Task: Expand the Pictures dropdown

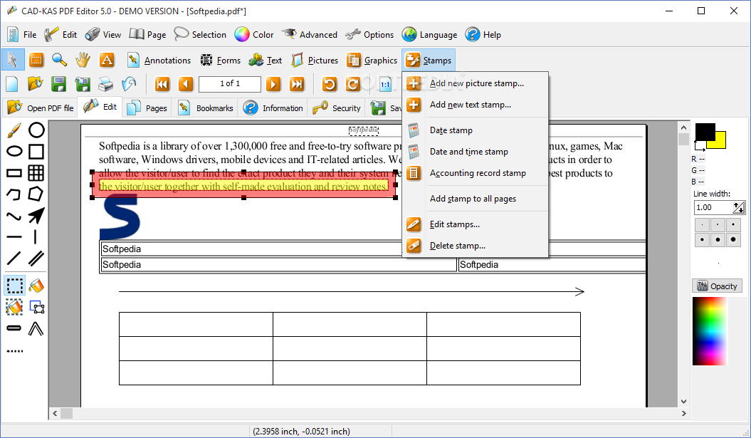Action: pos(315,61)
